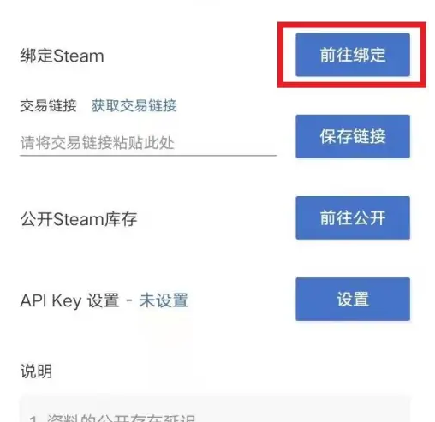Click the 请将交易链接粘贴此处 placeholder text

click(97, 143)
